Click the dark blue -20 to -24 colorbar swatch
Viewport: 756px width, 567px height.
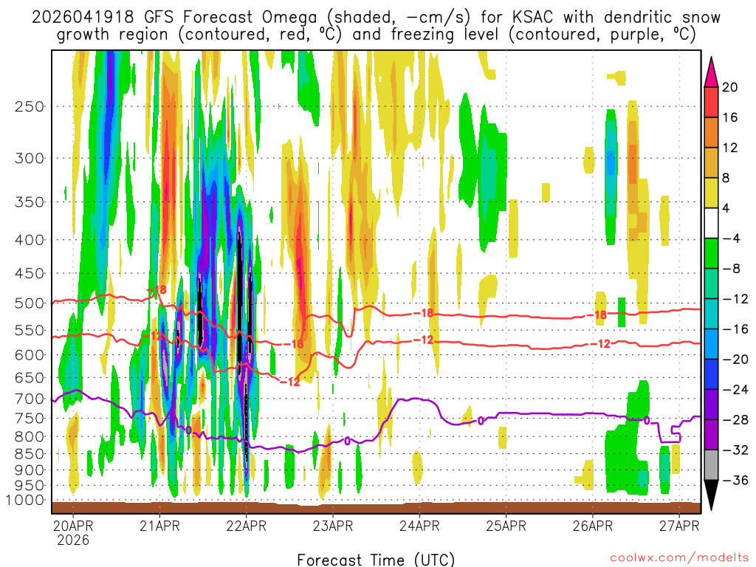[711, 374]
